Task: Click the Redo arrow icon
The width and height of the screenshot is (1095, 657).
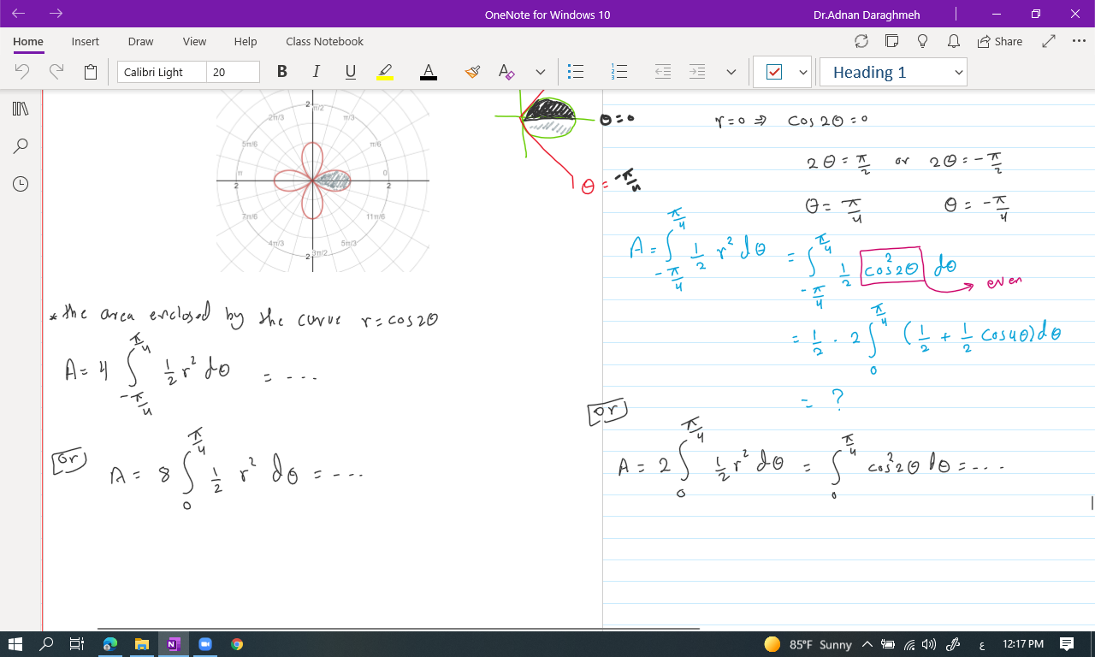Action: pyautogui.click(x=56, y=72)
